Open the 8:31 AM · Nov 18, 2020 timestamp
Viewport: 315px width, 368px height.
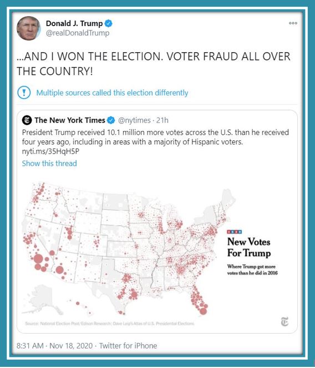point(55,346)
